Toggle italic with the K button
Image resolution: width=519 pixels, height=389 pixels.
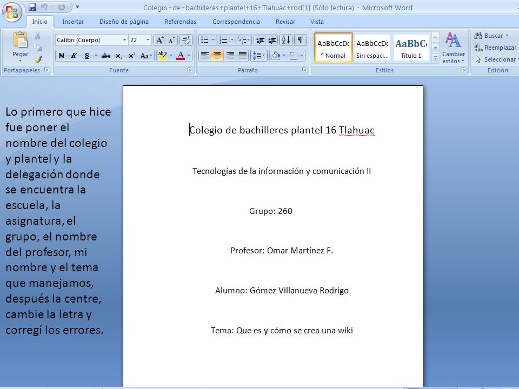click(74, 56)
